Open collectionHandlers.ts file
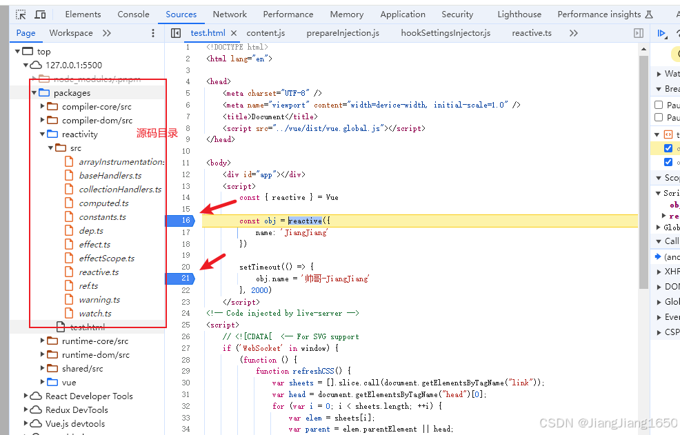This screenshot has height=435, width=680. pyautogui.click(x=120, y=190)
